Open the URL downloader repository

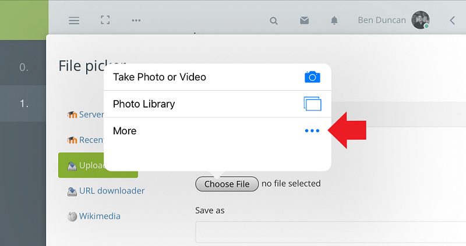click(x=112, y=191)
